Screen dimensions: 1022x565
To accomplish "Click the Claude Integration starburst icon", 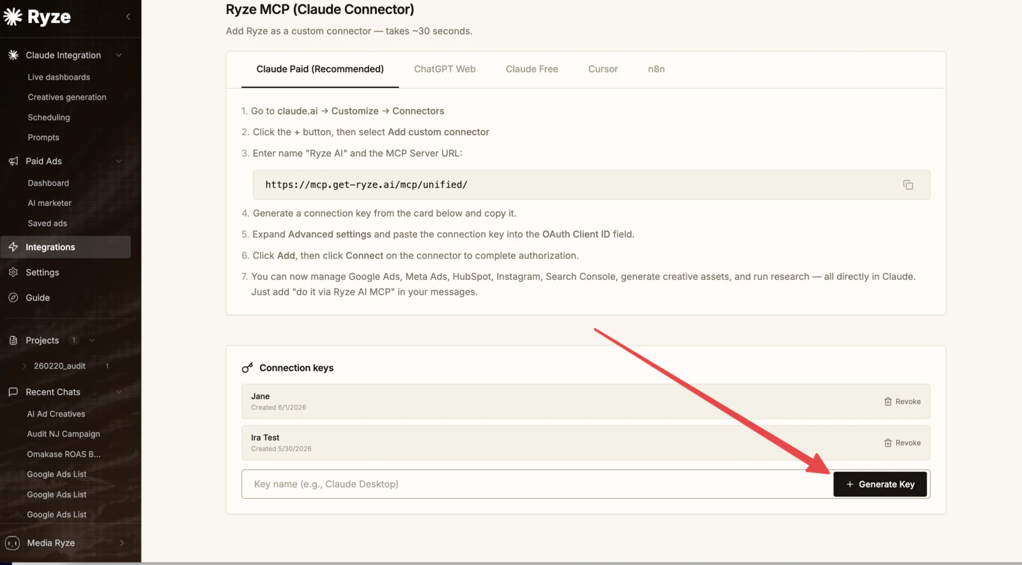I will pyautogui.click(x=13, y=55).
